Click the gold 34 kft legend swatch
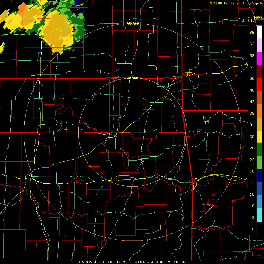This screenshot has height=264, width=264. click(x=259, y=124)
